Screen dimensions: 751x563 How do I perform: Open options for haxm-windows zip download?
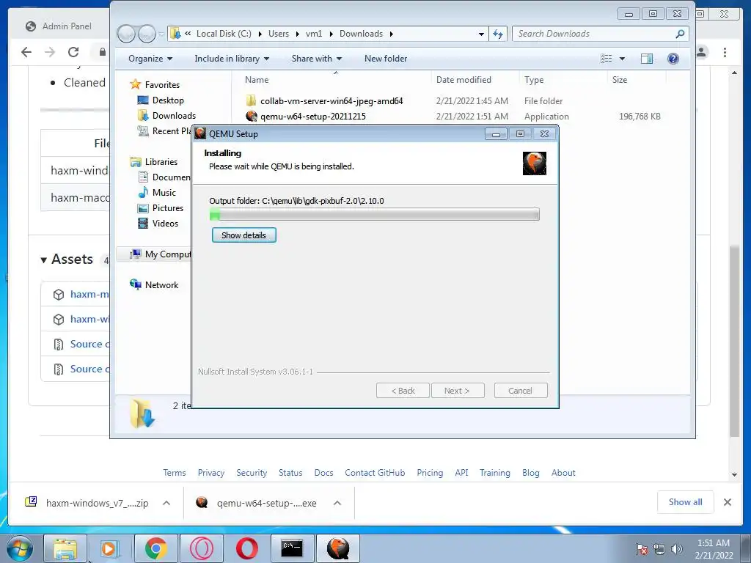pos(166,503)
